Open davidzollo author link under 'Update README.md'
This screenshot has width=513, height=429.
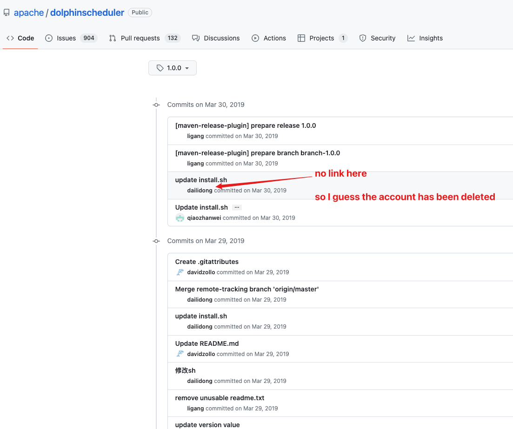201,354
